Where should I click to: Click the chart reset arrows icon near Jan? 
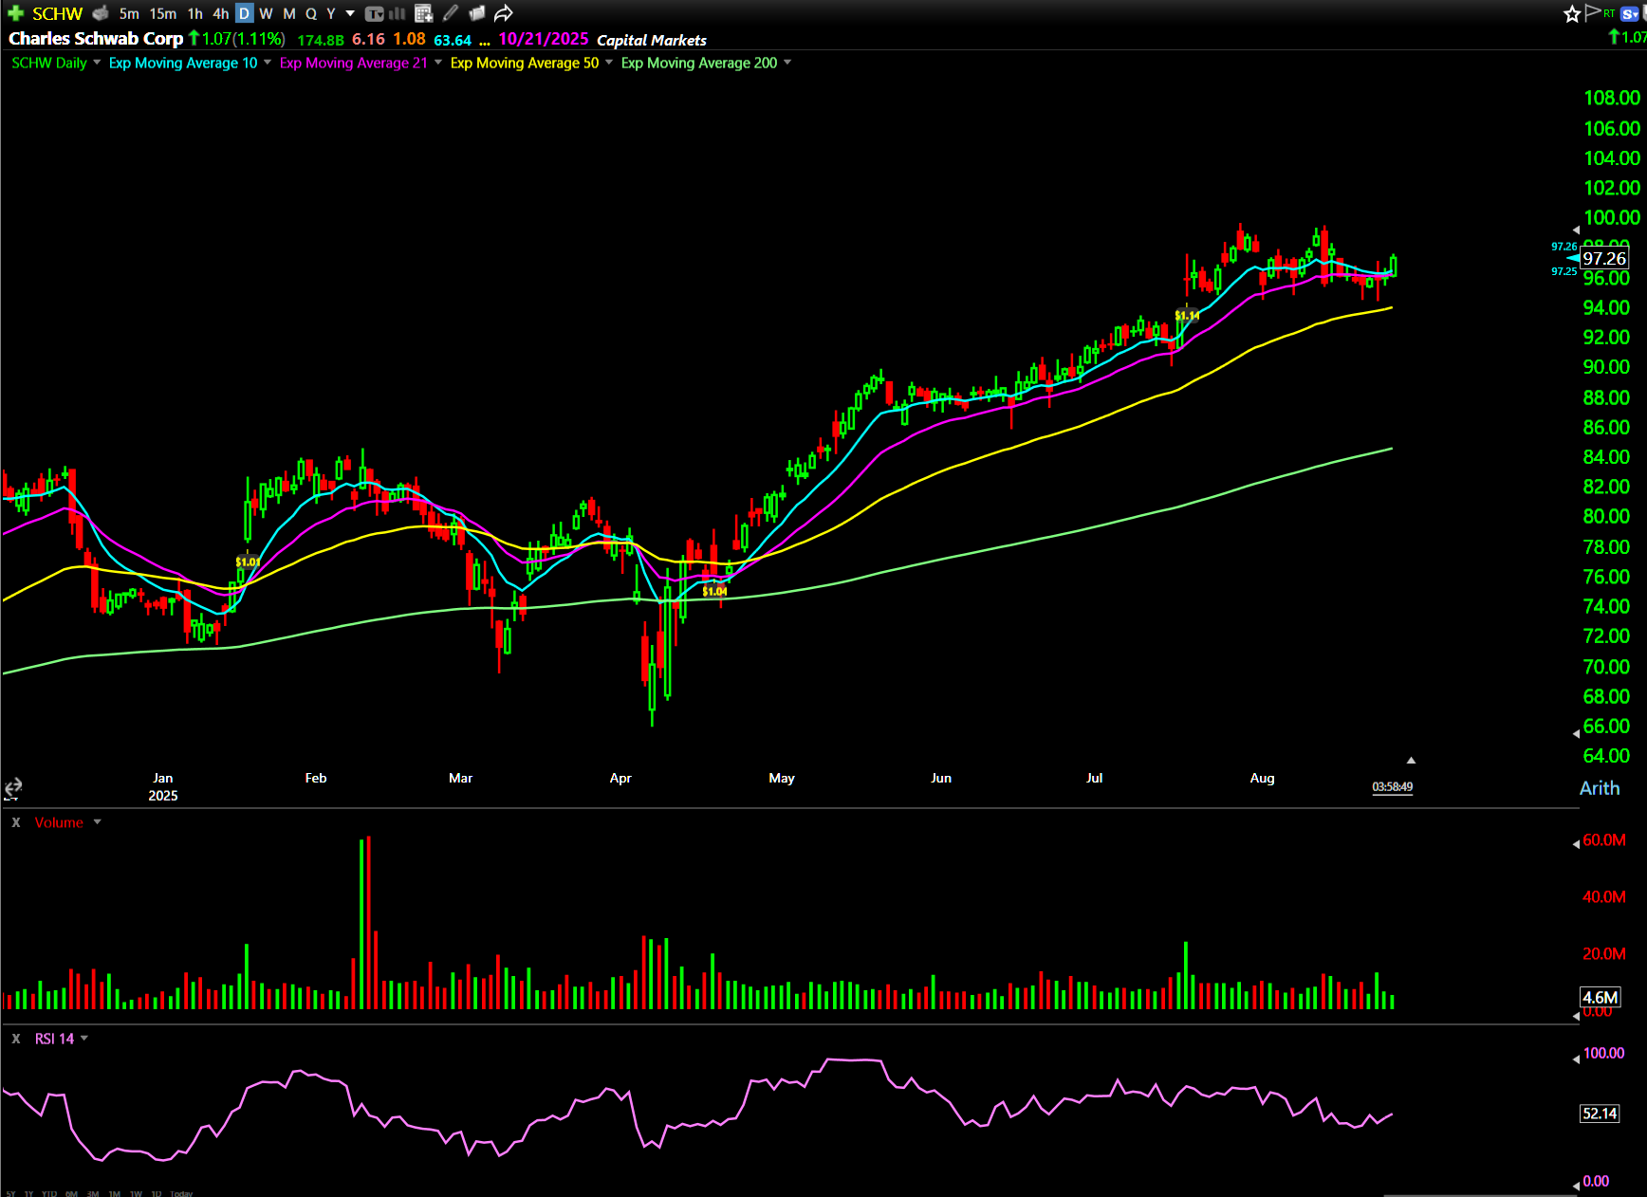pyautogui.click(x=13, y=788)
